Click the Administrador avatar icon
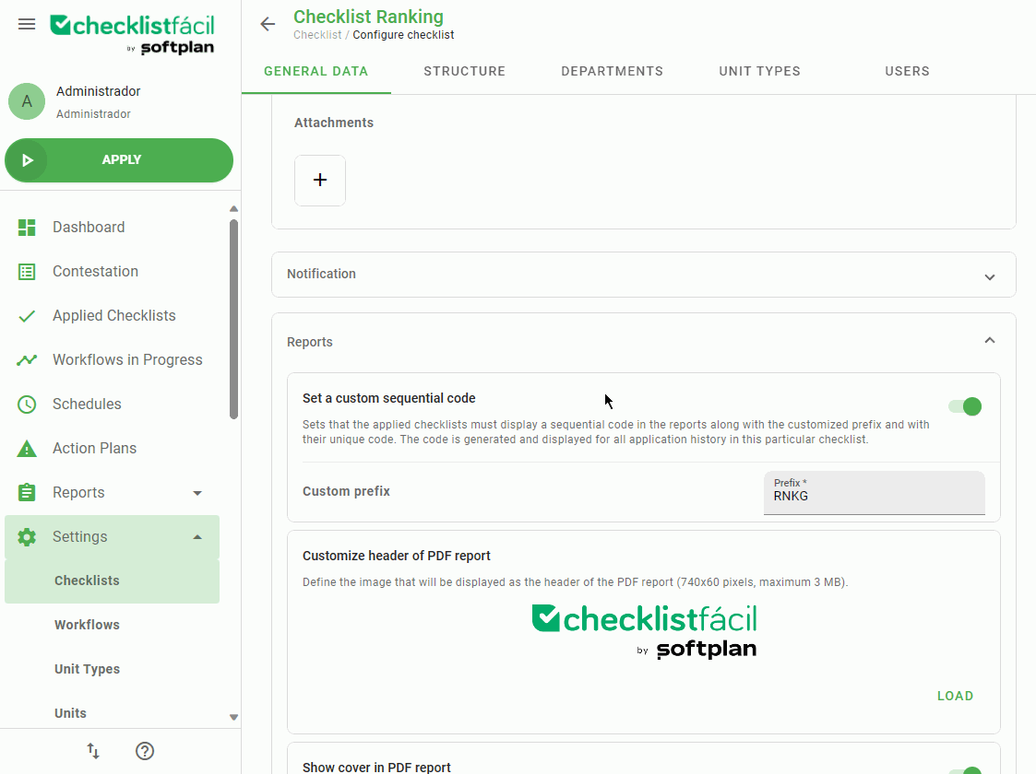 point(27,101)
